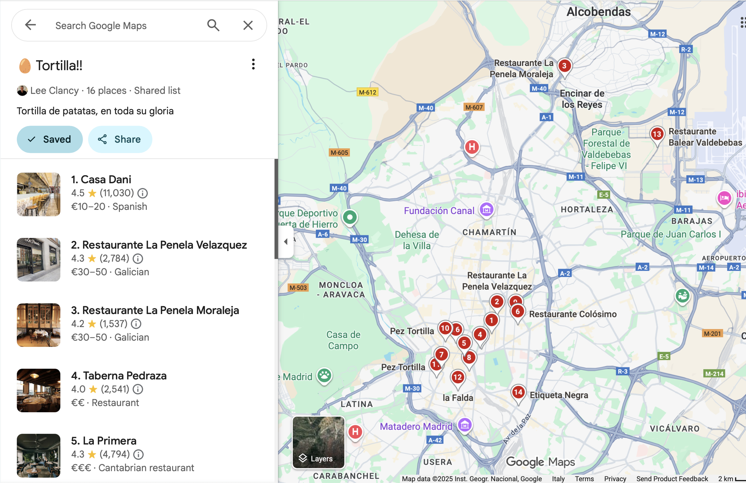Click the back arrow in search bar
The height and width of the screenshot is (483, 746).
30,25
